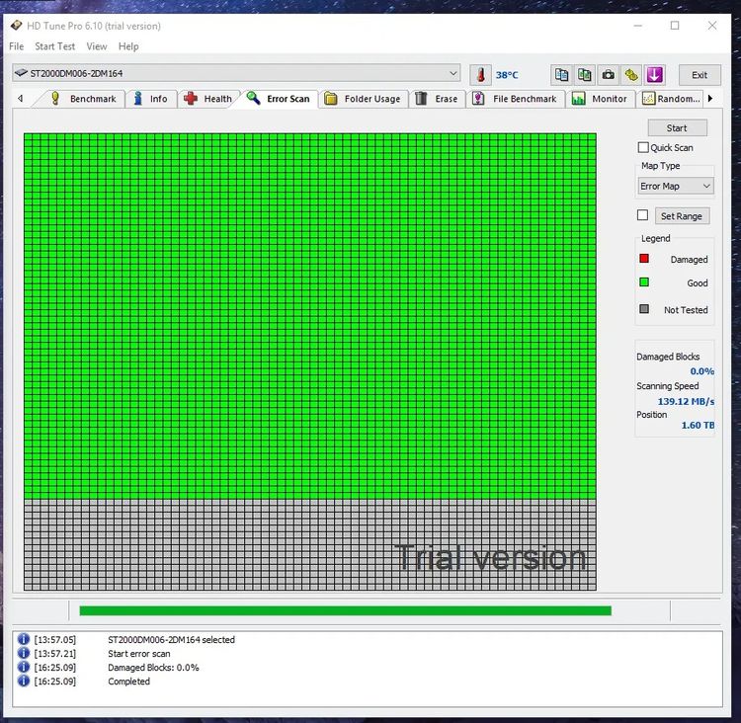The height and width of the screenshot is (723, 741).
Task: Click info icon beside Completed log entry
Action: pos(23,681)
